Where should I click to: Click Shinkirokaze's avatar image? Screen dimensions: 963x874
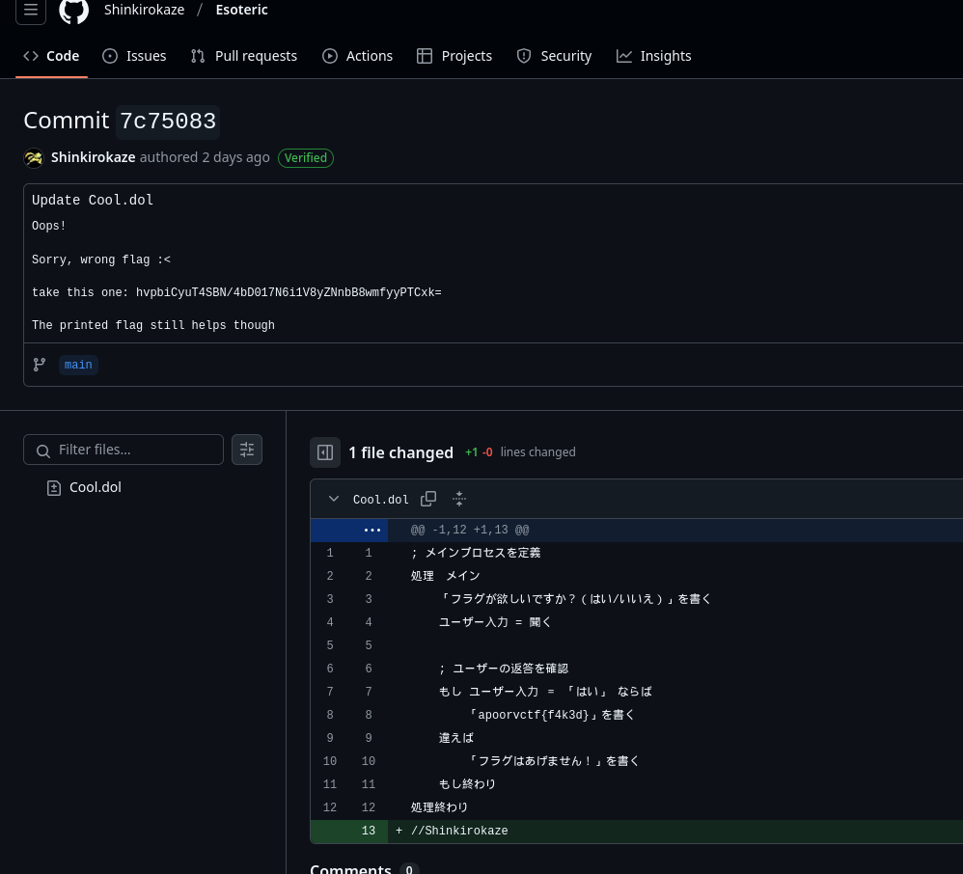(x=34, y=158)
